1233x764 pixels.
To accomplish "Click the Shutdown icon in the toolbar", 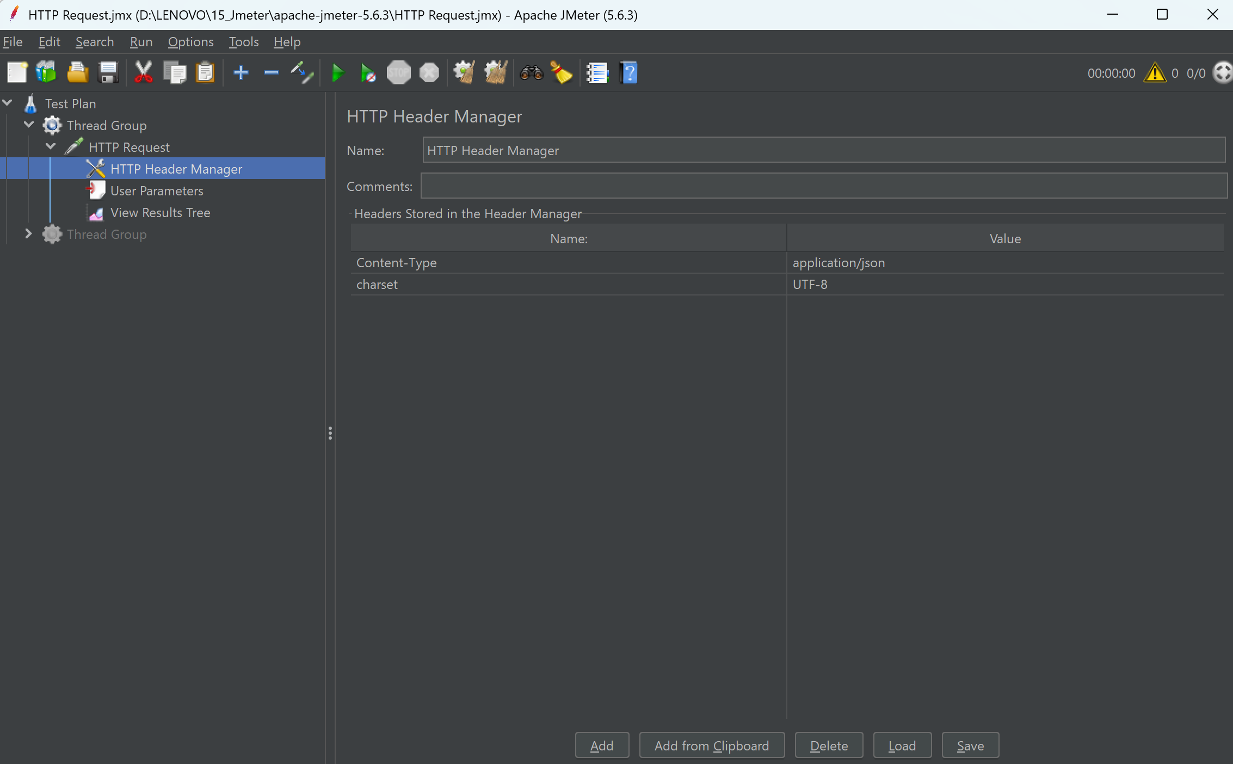I will (429, 72).
